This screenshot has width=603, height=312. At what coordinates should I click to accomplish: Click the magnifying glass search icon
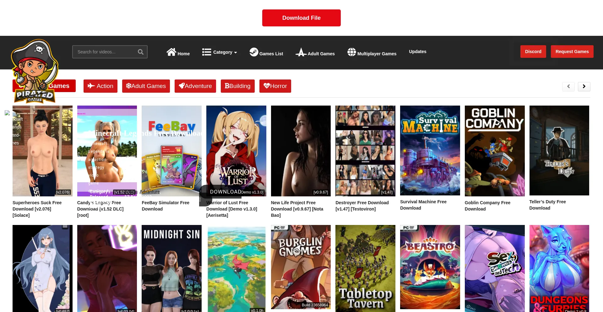[140, 52]
